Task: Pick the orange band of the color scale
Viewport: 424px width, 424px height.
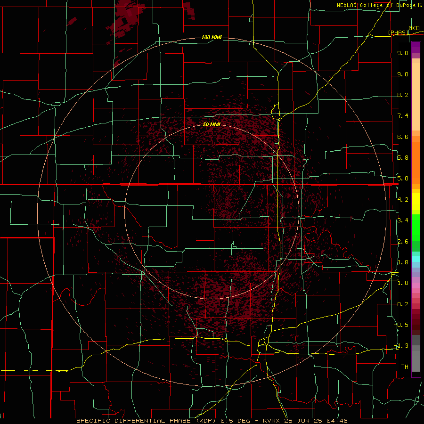Action: click(x=416, y=162)
